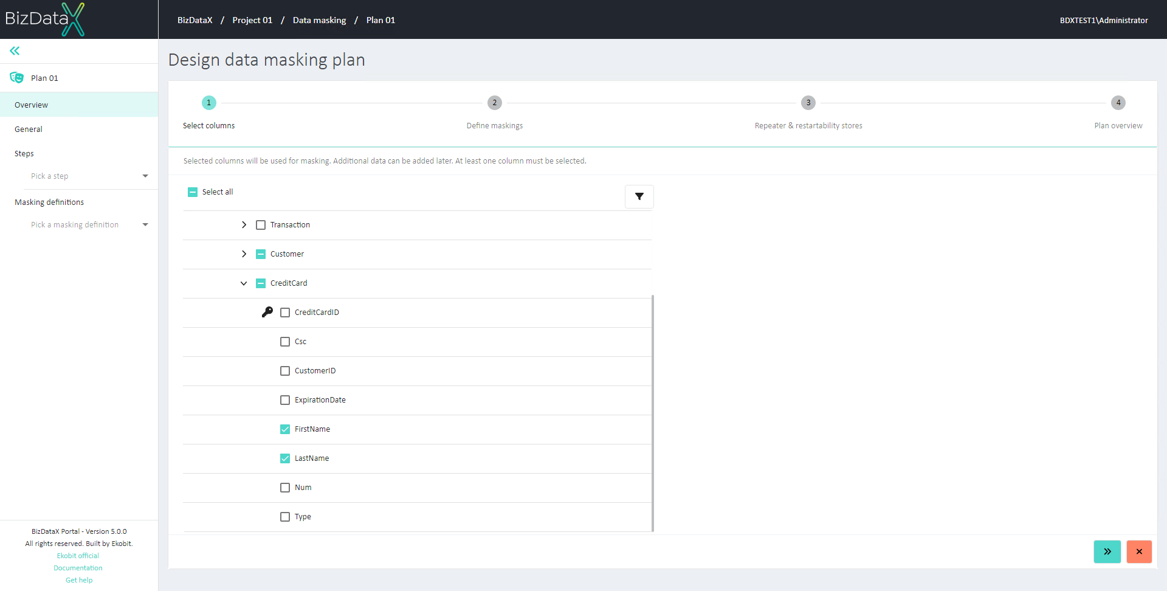
Task: Click the CustomerID column label
Action: (315, 371)
